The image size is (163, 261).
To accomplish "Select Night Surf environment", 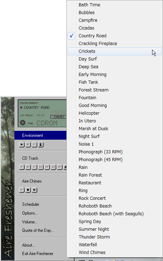I will click(115, 136).
